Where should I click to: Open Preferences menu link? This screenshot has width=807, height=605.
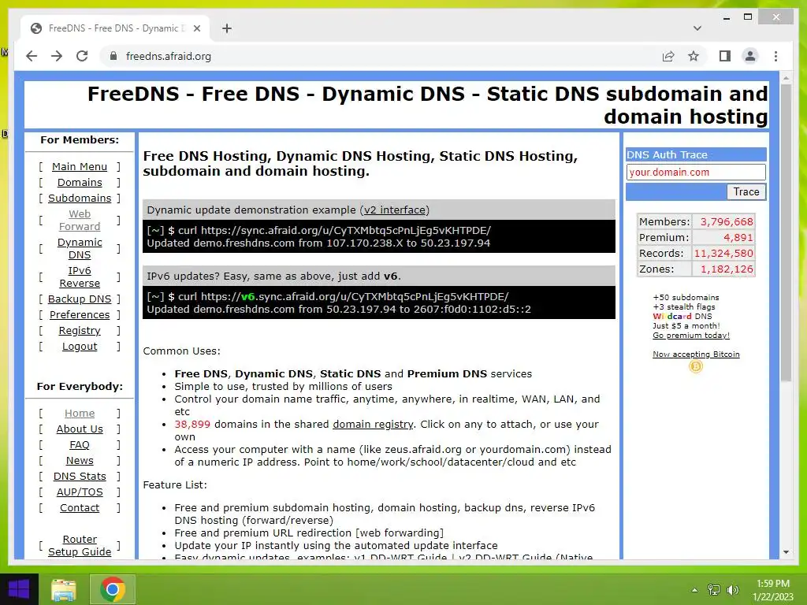pyautogui.click(x=80, y=315)
